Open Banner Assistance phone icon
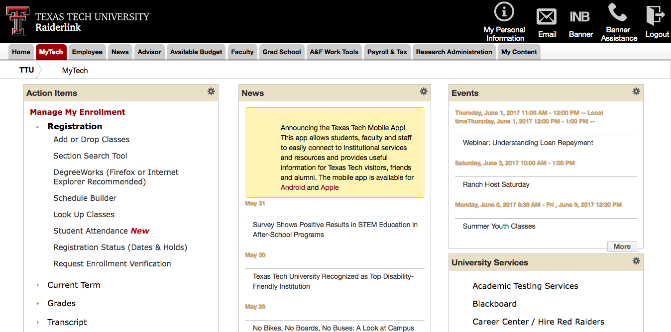This screenshot has height=332, width=671. 618,12
